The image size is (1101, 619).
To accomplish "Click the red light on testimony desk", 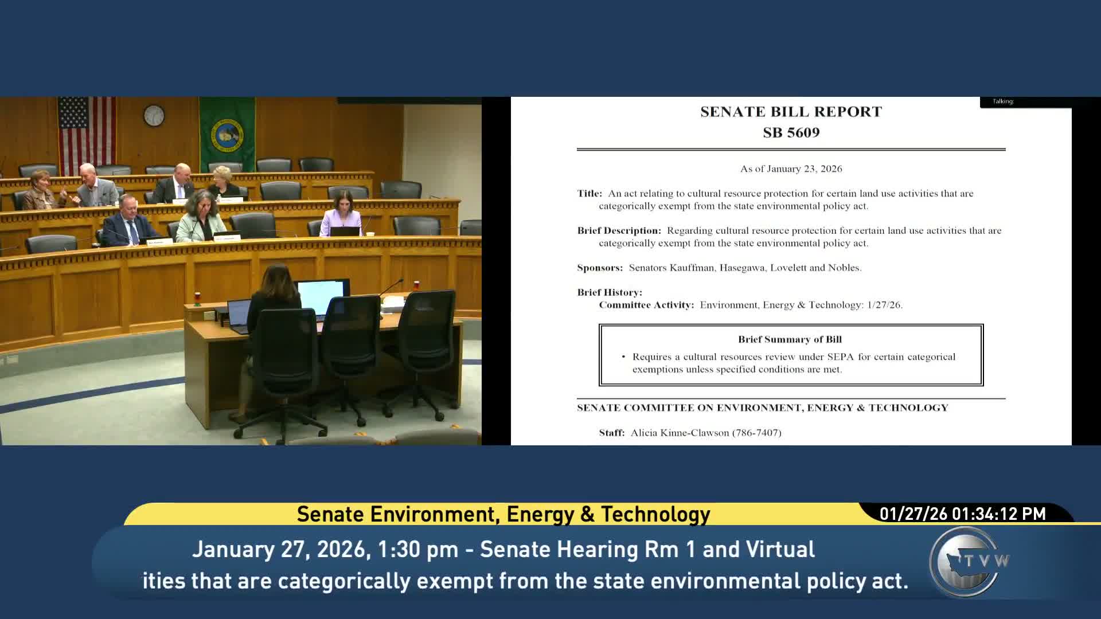I will coord(198,297).
